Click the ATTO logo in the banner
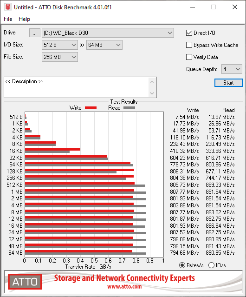This screenshot has height=297, width=246. pyautogui.click(x=25, y=282)
